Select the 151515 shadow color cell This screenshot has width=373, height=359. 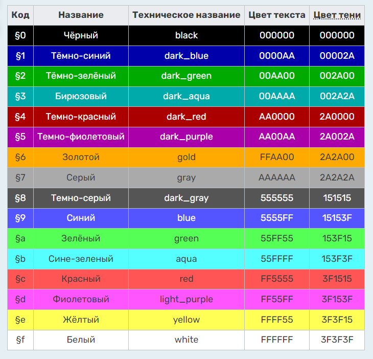[337, 198]
